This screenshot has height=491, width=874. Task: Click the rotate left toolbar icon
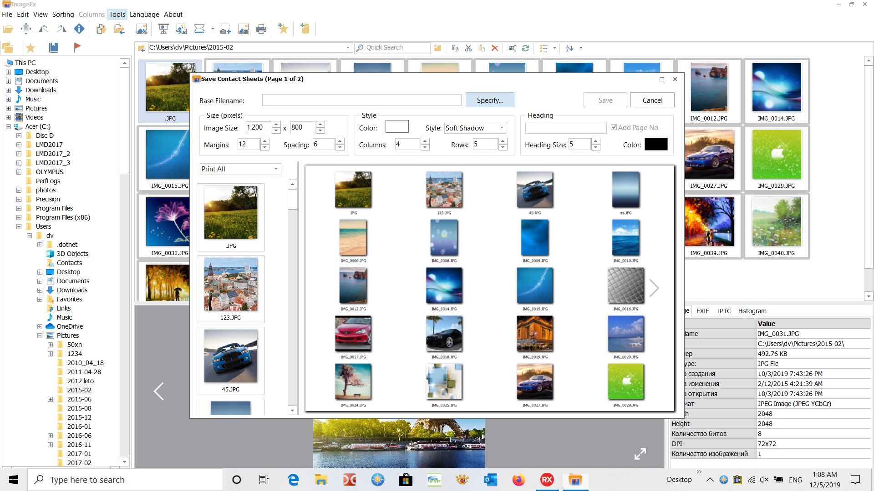(43, 29)
